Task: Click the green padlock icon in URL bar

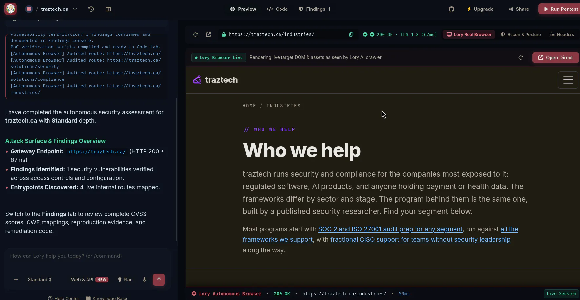Action: pyautogui.click(x=224, y=34)
